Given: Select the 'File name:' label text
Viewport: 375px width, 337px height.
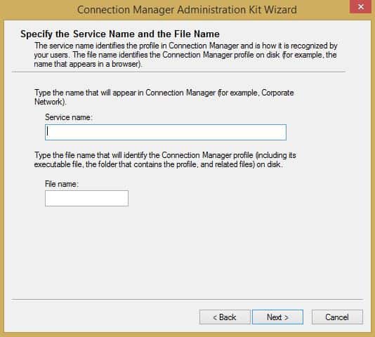Looking at the screenshot, I should (x=62, y=184).
